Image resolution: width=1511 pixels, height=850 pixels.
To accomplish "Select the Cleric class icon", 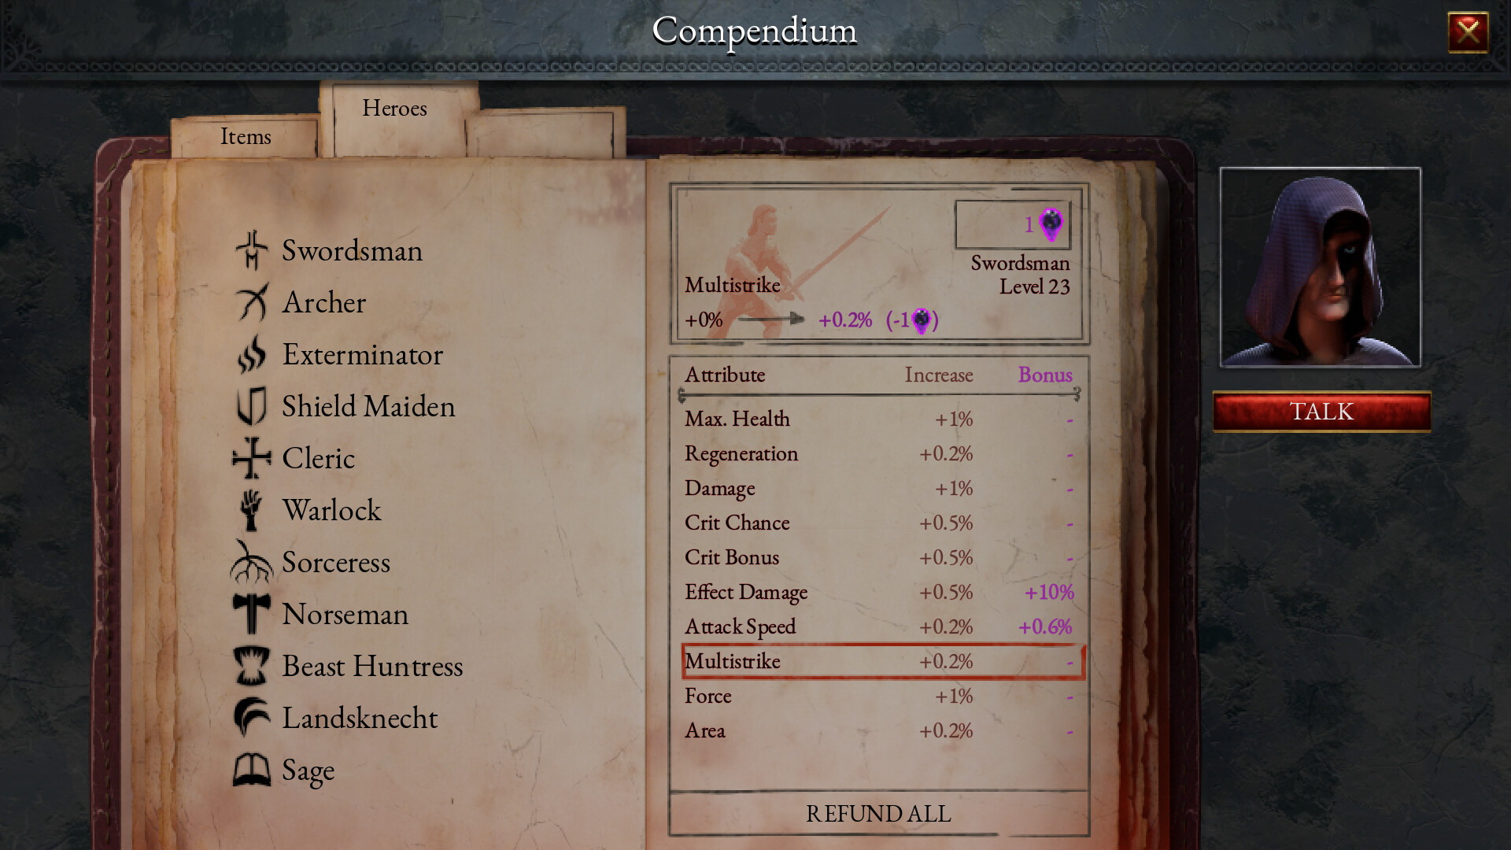I will point(252,456).
